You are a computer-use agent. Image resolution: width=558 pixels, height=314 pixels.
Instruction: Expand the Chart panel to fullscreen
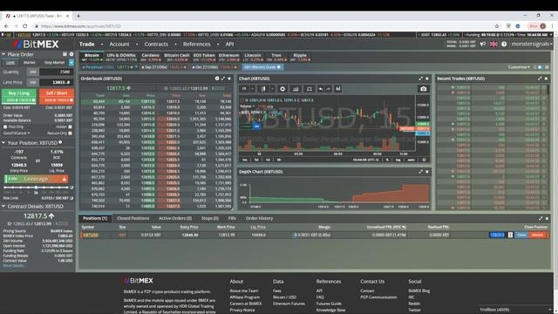(x=420, y=78)
